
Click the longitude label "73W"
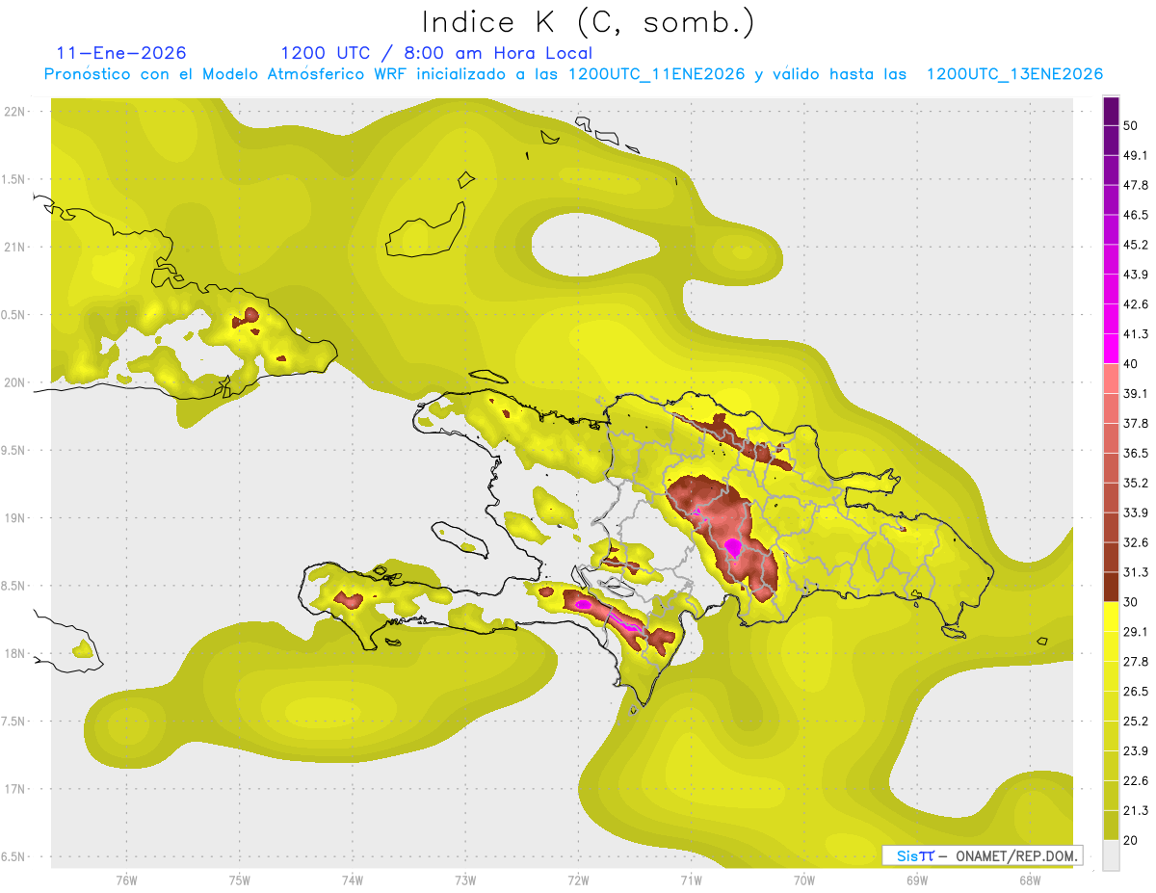tap(465, 880)
